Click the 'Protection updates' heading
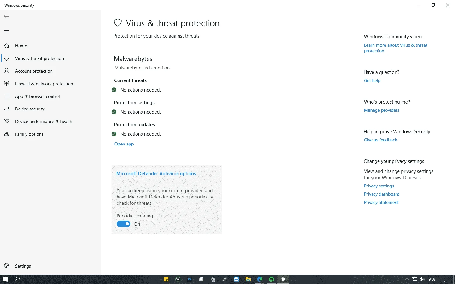Image resolution: width=455 pixels, height=284 pixels. click(x=134, y=125)
